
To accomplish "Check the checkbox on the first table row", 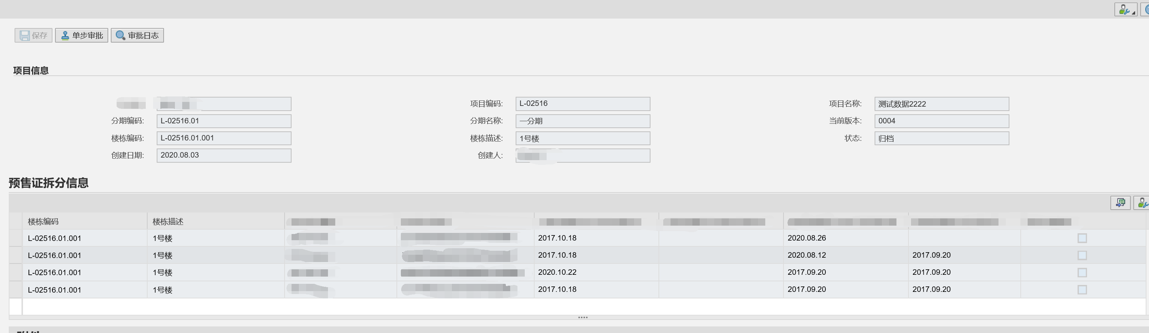I will point(1082,238).
